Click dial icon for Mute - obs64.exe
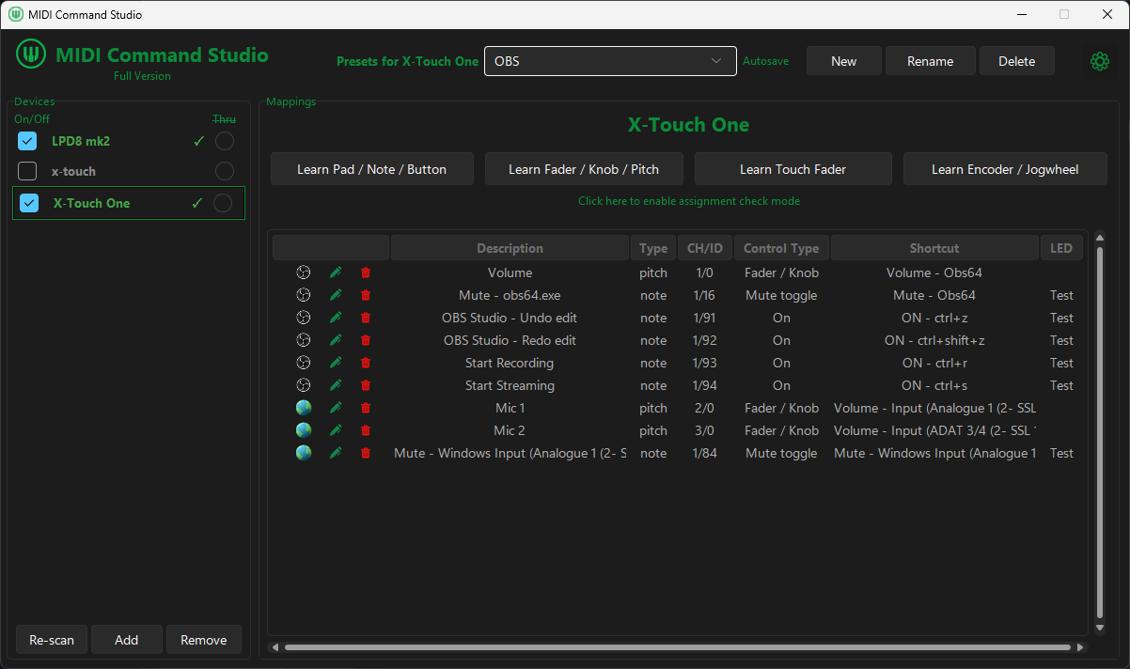Screen dimensions: 1130x669 coord(303,295)
